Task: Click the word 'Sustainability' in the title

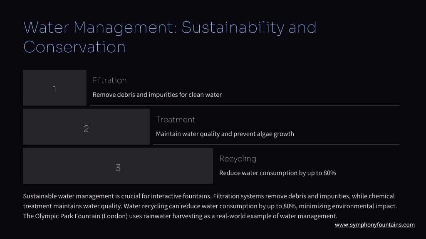Action: point(233,28)
